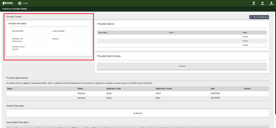Click the Back to Dashboard button

[259, 17]
